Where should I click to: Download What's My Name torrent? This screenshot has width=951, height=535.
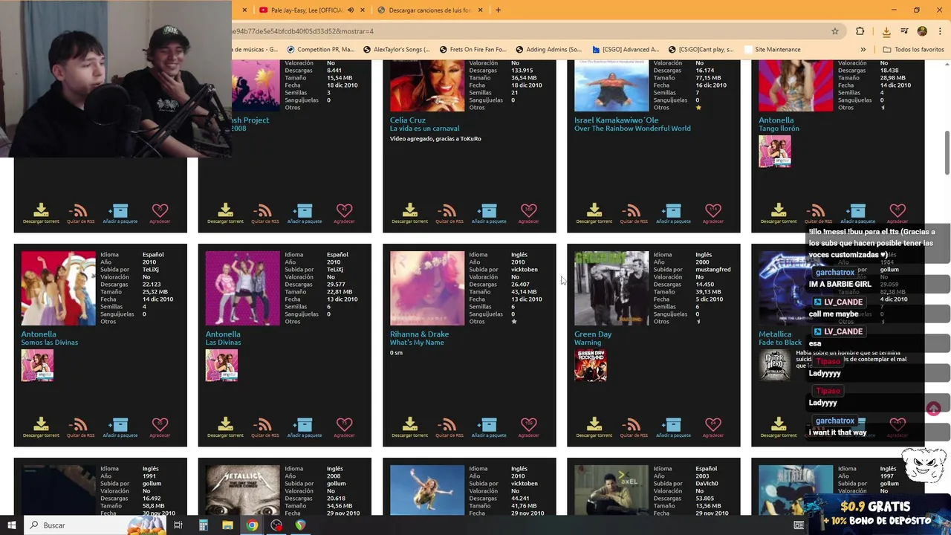(410, 427)
